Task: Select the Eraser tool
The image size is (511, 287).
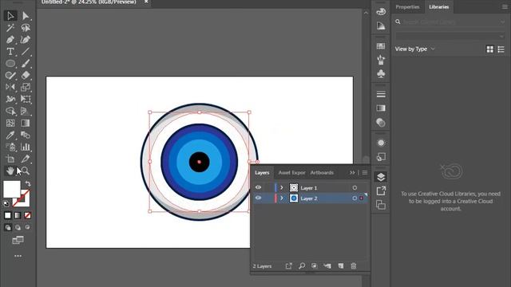Action: [26, 75]
